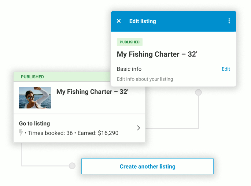Click the connector dot left of Create button
This screenshot has height=186, width=251.
(72, 166)
